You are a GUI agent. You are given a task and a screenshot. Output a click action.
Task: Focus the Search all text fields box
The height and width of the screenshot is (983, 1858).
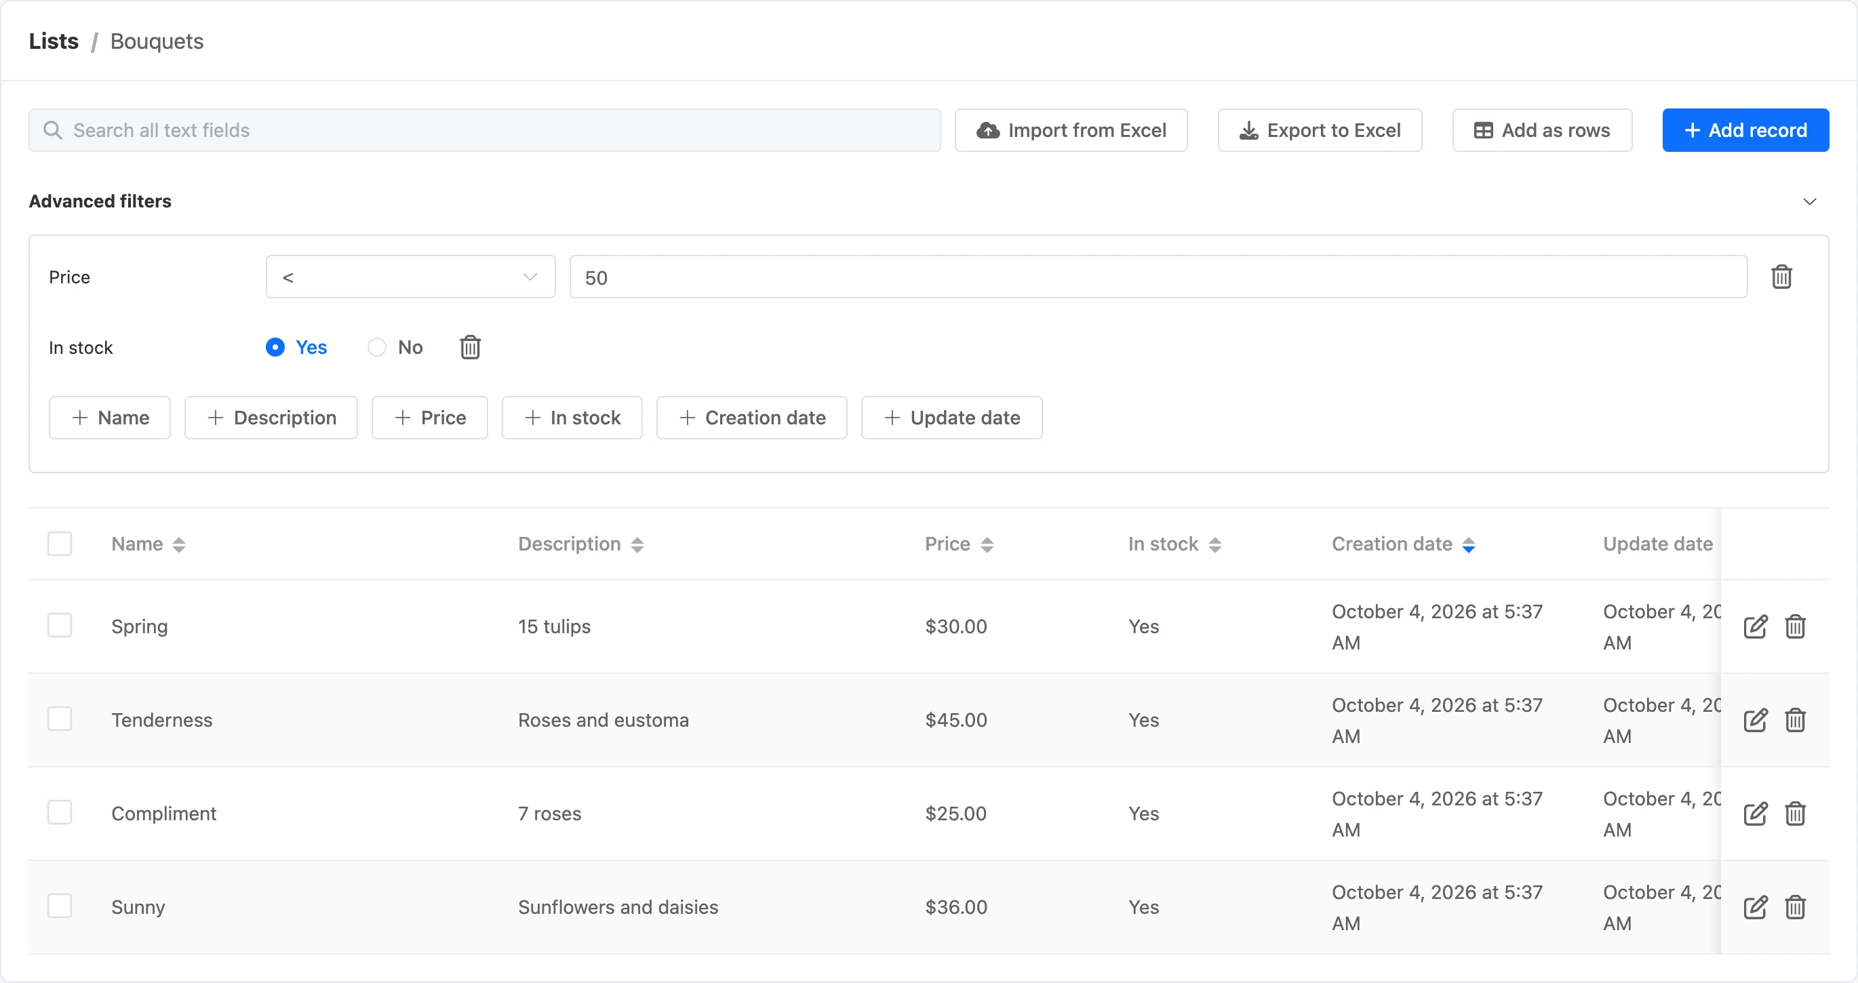[x=485, y=131]
